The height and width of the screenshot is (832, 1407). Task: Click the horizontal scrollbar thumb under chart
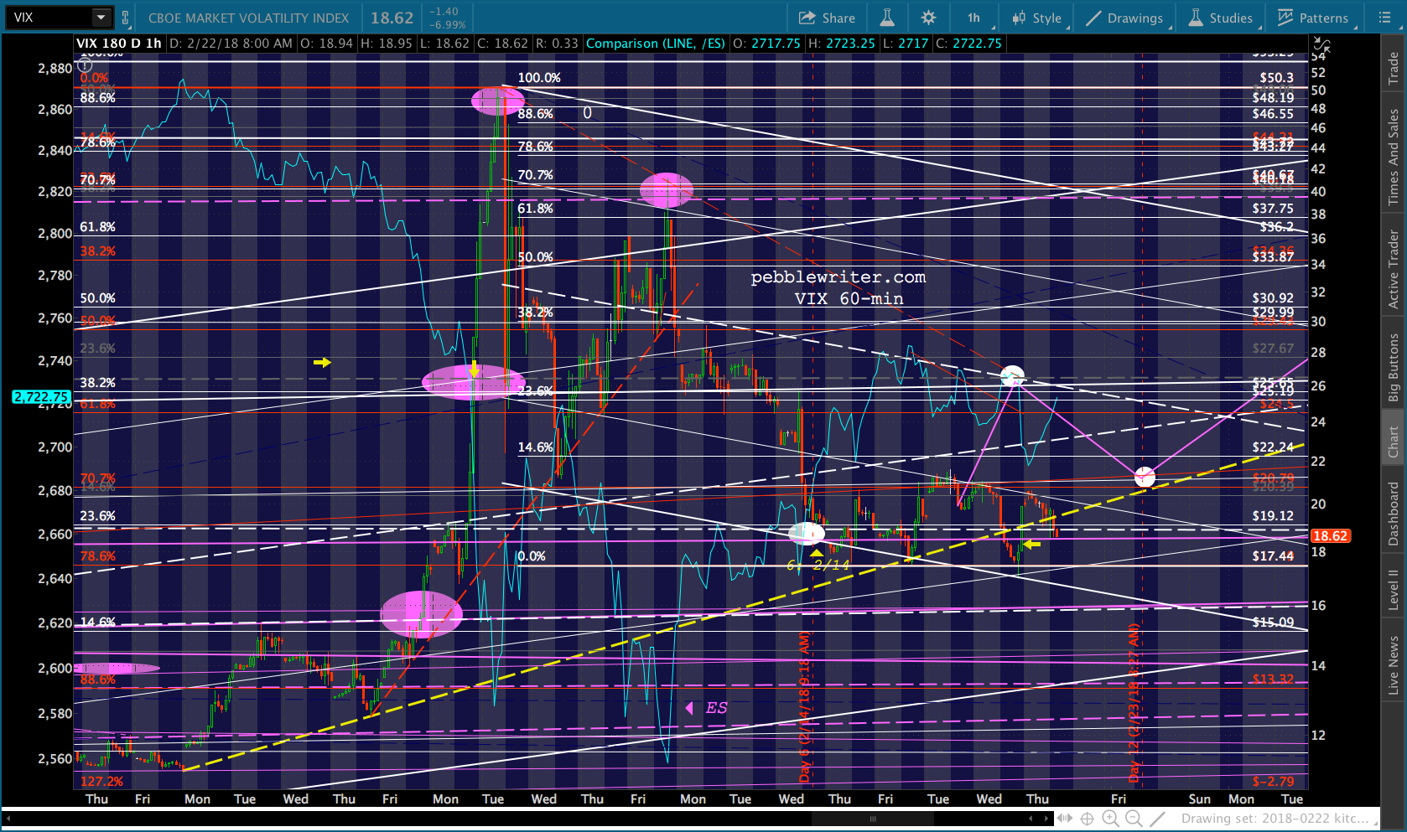873,819
